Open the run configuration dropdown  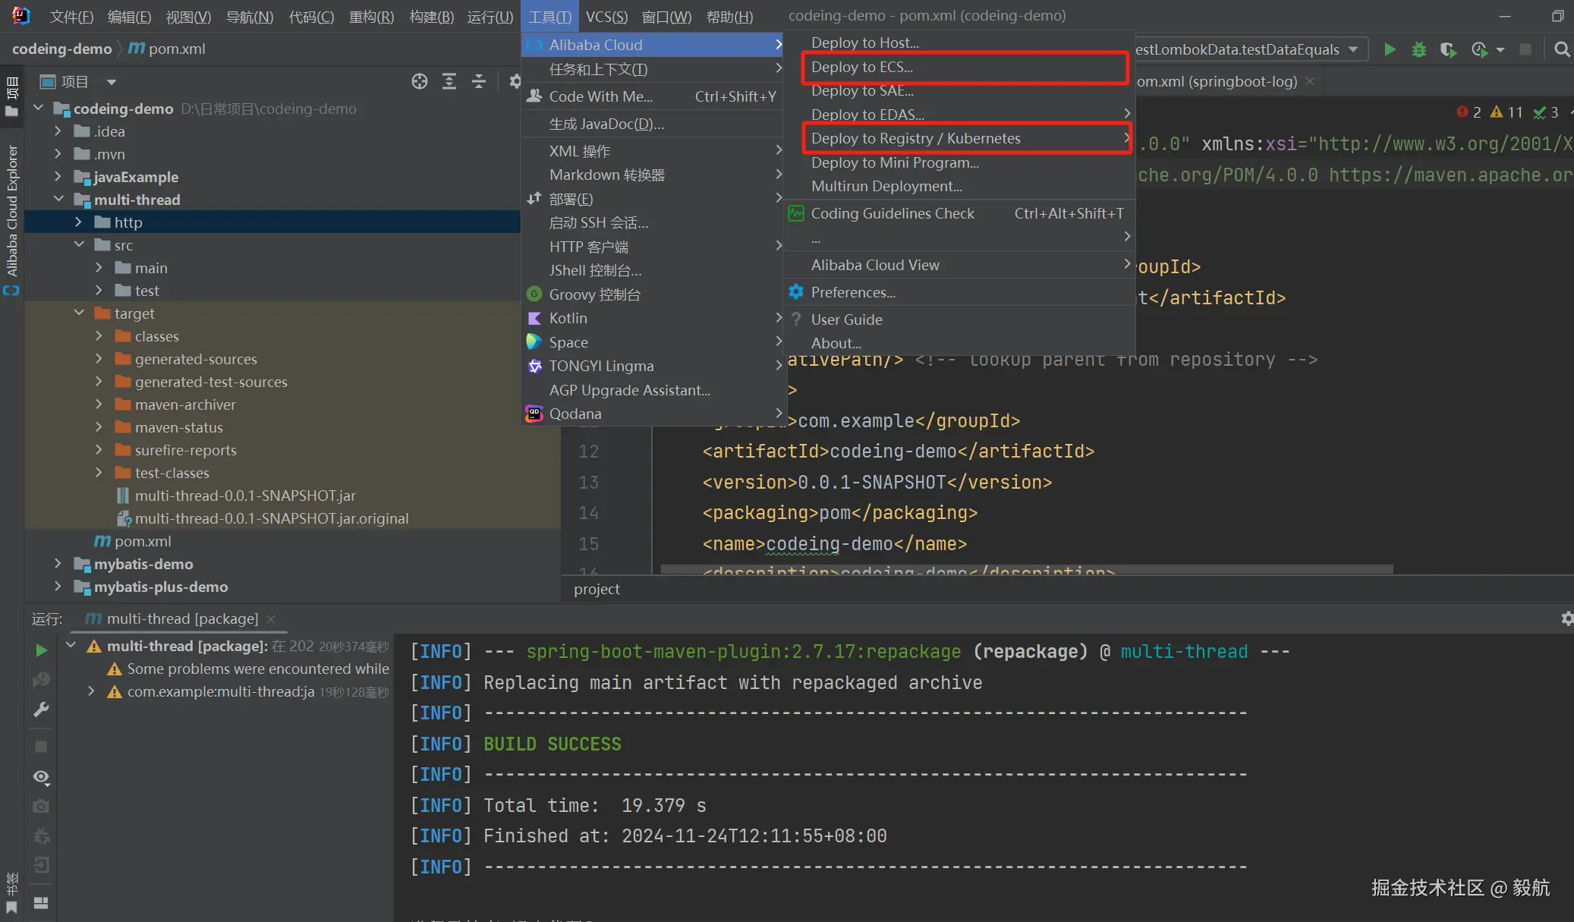(x=1353, y=49)
